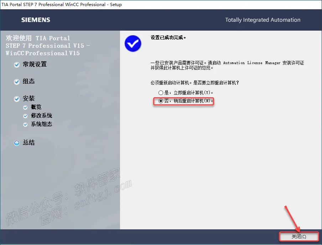Screen dimensions: 322x245
Task: Click the 必须重新启动计算机 restart question text
Action: [x=195, y=83]
